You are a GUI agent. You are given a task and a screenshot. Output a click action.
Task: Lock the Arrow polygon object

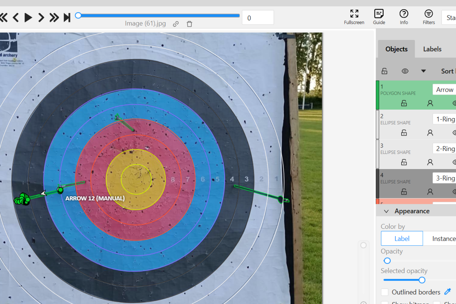tap(404, 103)
